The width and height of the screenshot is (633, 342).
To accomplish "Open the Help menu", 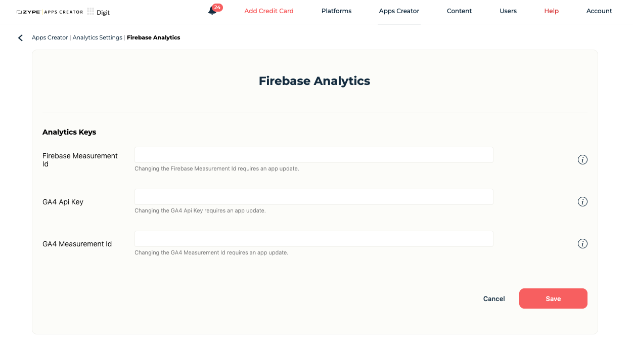I will pos(551,11).
